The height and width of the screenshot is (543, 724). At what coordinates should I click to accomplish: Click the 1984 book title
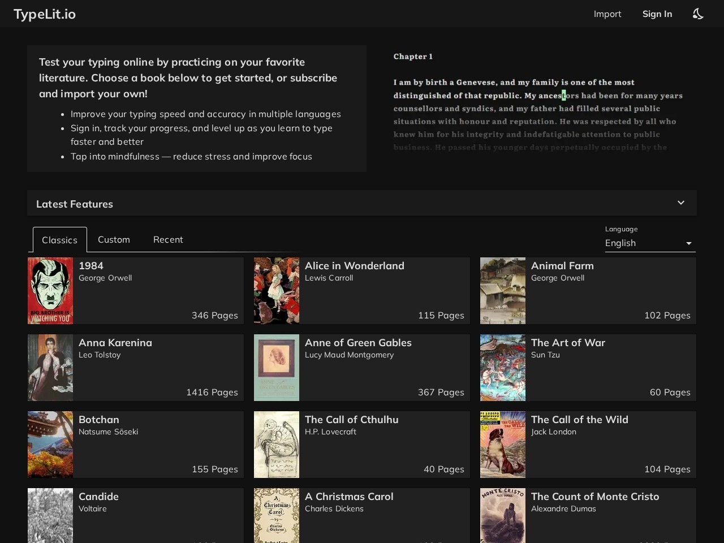click(x=91, y=266)
